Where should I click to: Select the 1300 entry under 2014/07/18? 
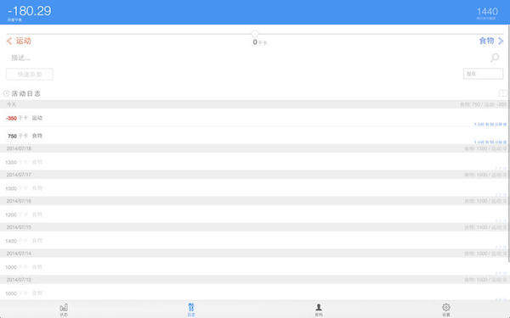[255, 162]
